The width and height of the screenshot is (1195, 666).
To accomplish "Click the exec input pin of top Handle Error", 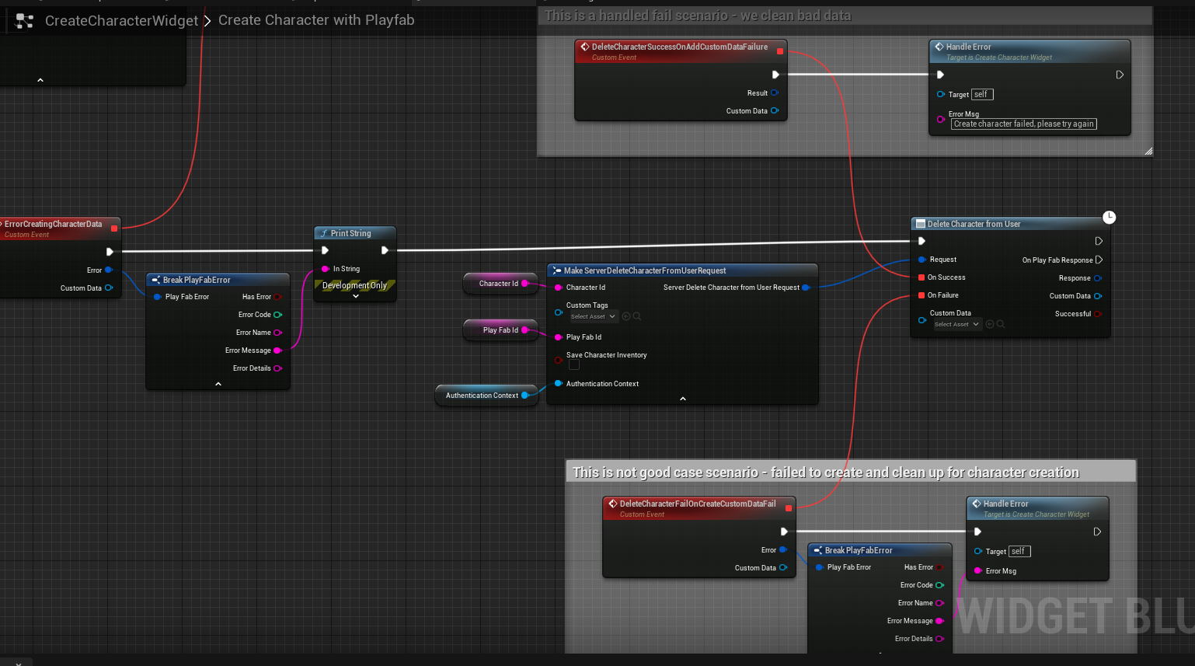I will tap(940, 75).
